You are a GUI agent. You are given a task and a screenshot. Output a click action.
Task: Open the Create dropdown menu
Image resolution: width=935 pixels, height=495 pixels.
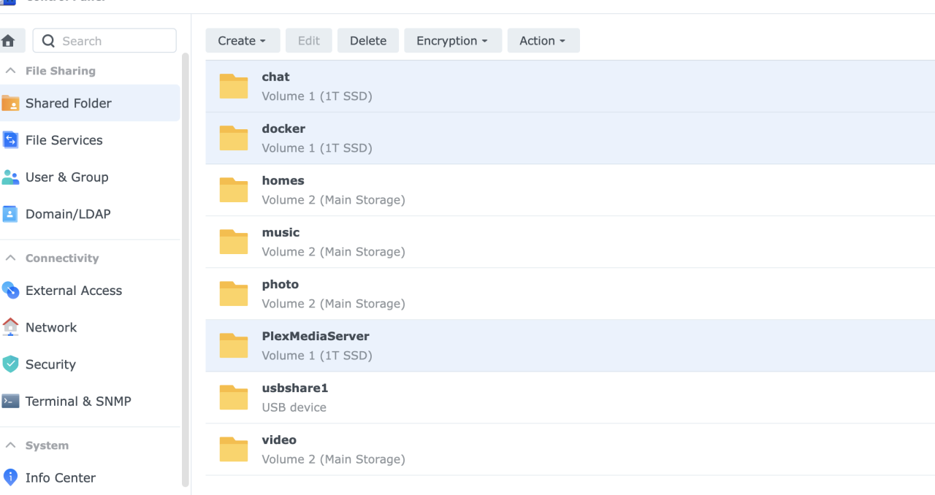click(243, 40)
